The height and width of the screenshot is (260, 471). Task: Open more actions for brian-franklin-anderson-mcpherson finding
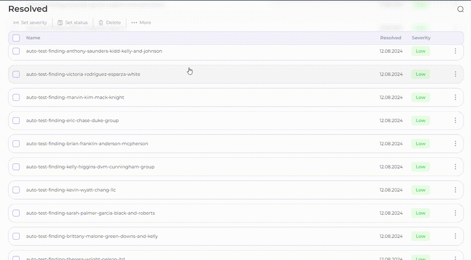coord(455,144)
